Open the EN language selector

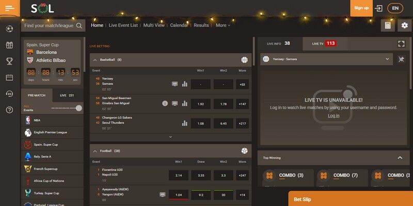pyautogui.click(x=395, y=8)
